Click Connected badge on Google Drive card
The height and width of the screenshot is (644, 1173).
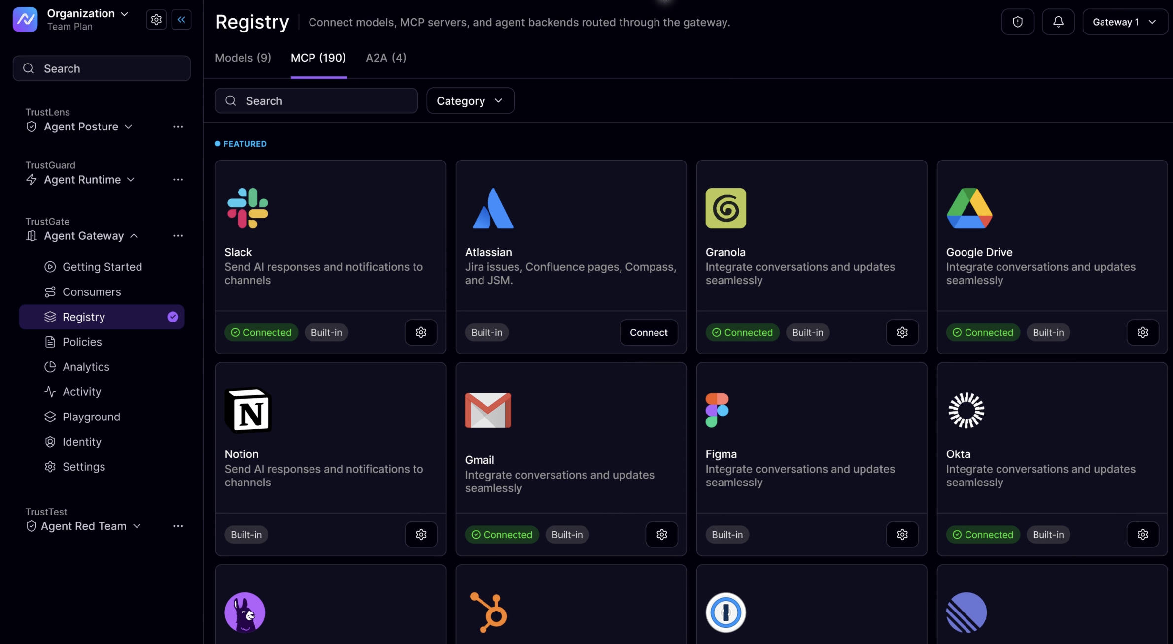click(983, 332)
